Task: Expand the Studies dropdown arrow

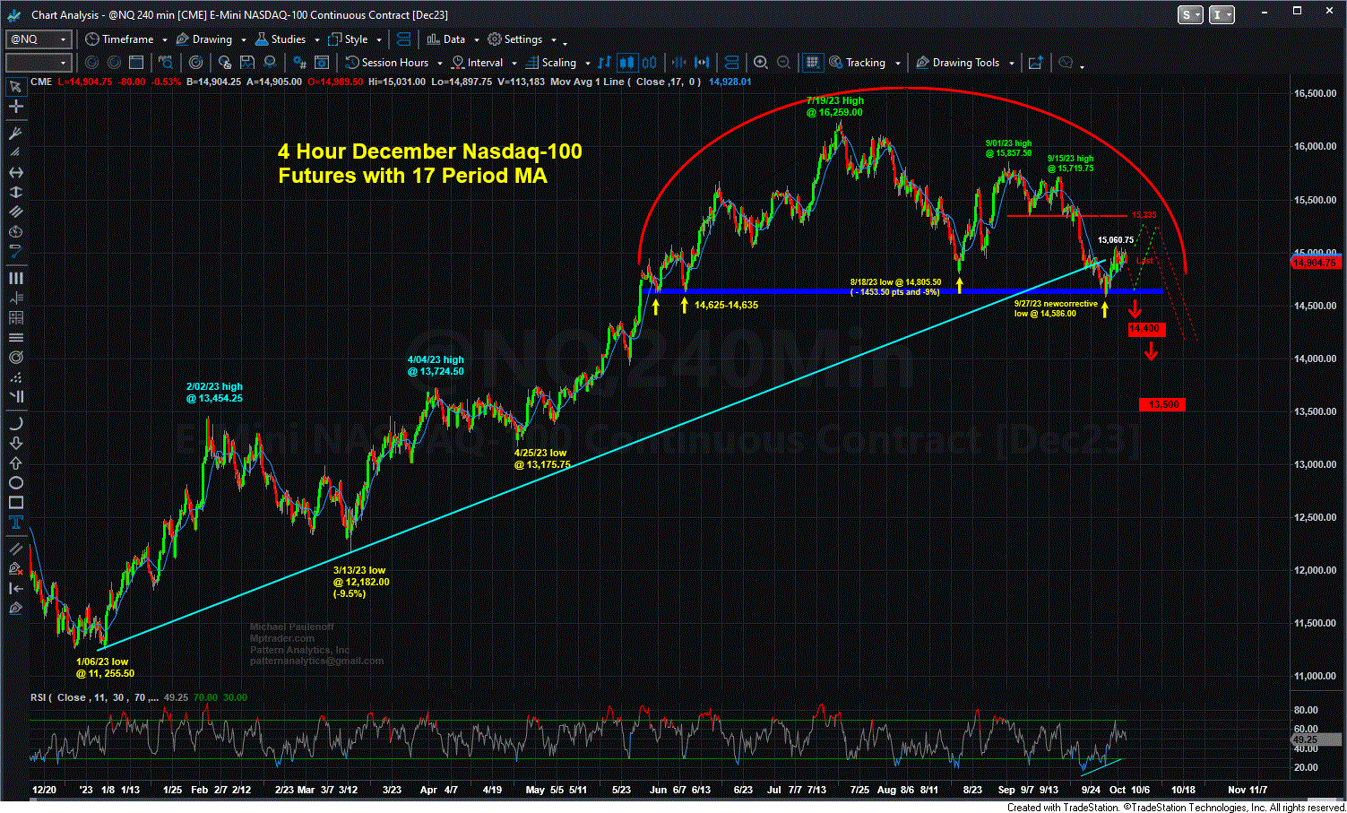Action: [x=317, y=40]
